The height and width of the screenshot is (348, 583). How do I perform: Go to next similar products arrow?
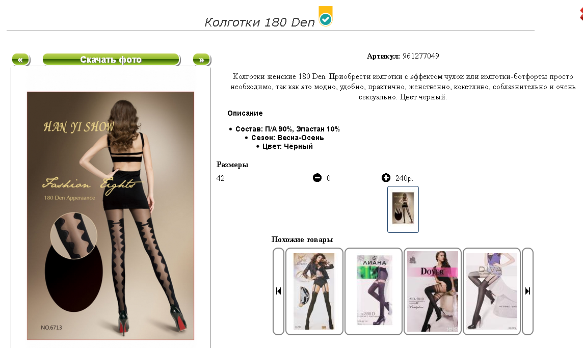click(x=527, y=291)
